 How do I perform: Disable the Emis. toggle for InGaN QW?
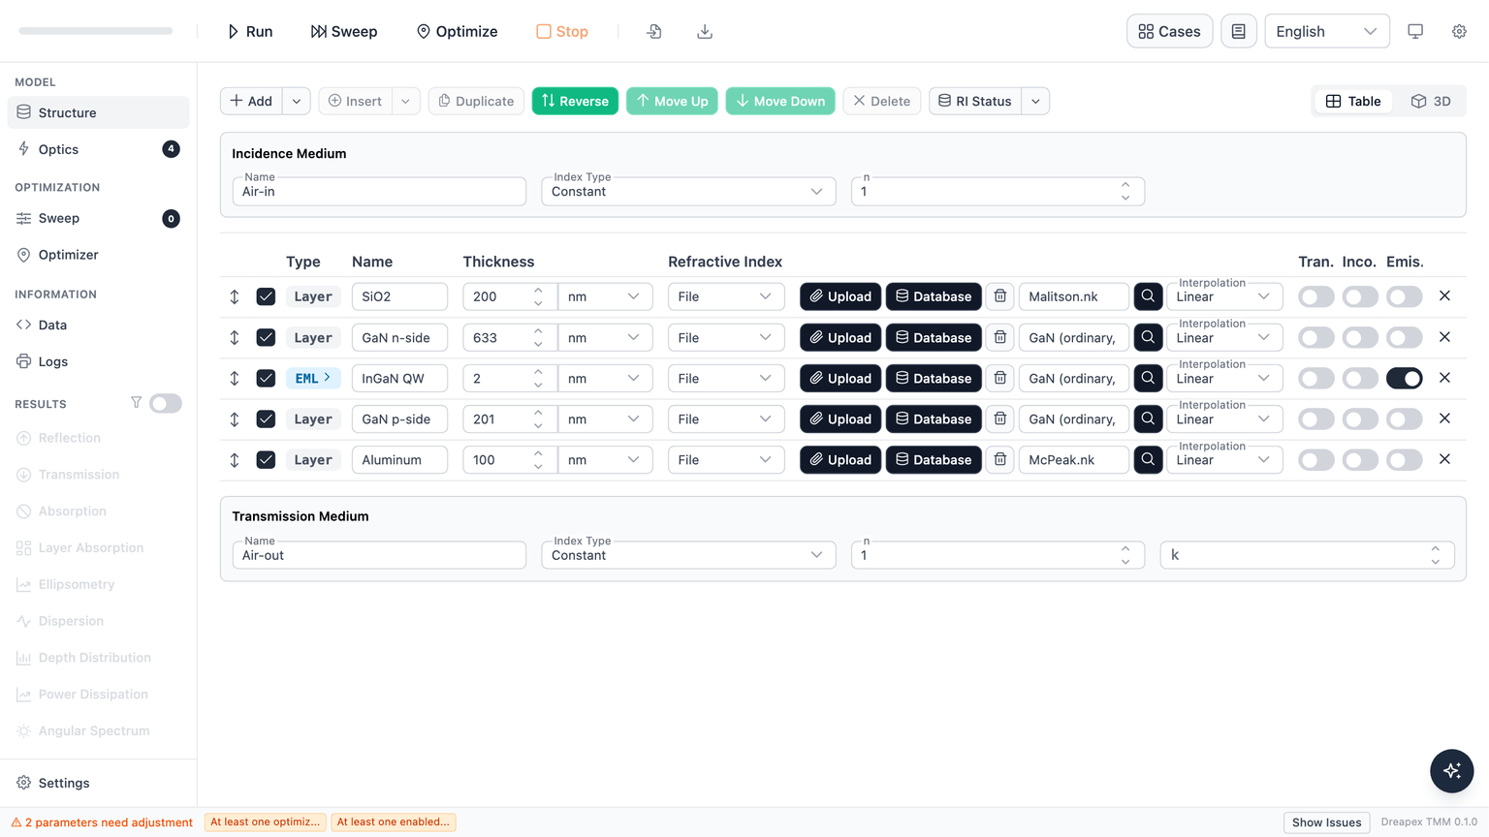(1404, 378)
